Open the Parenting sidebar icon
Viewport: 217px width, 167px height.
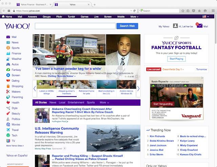point(8,97)
